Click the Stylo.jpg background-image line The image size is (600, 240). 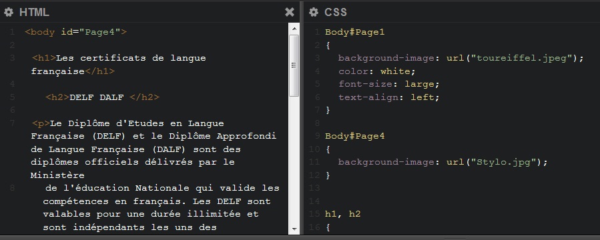tap(443, 162)
